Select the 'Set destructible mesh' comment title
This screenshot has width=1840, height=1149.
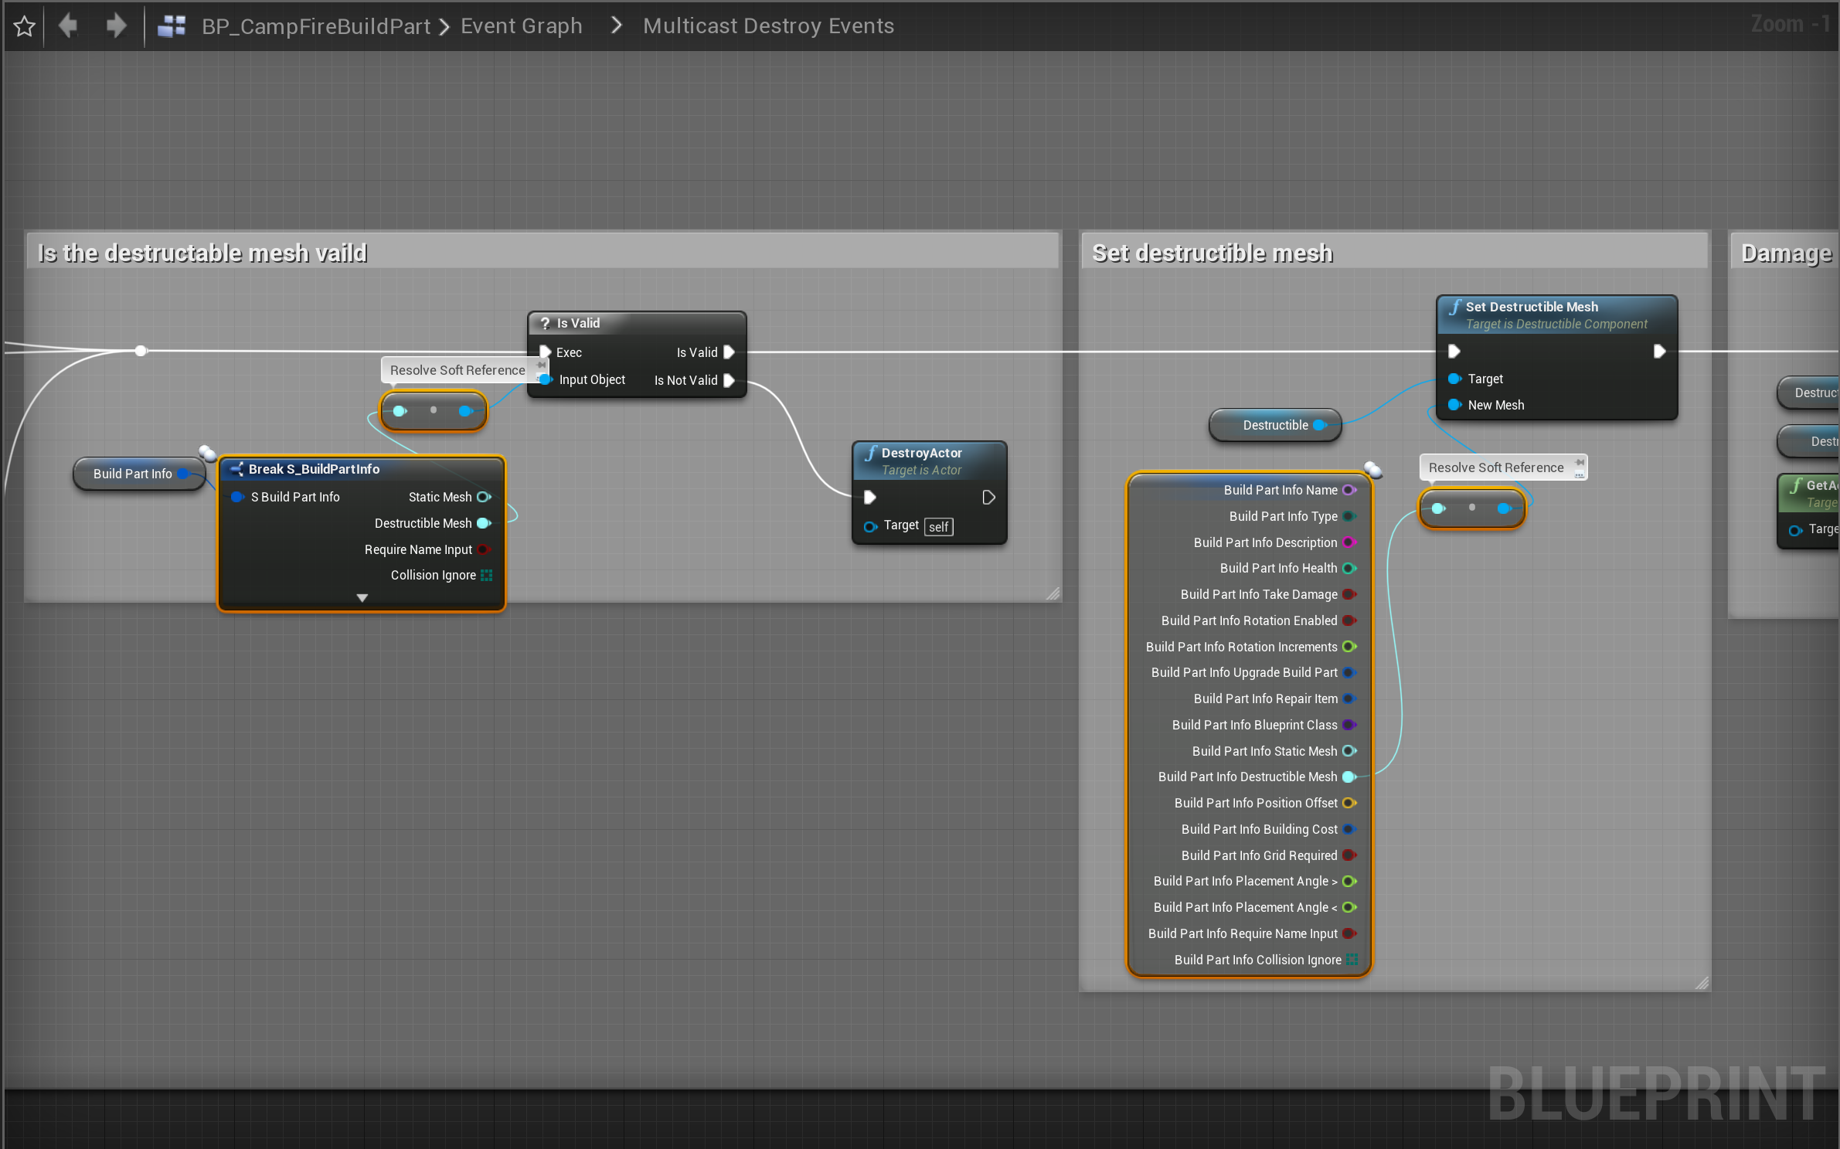pyautogui.click(x=1212, y=253)
